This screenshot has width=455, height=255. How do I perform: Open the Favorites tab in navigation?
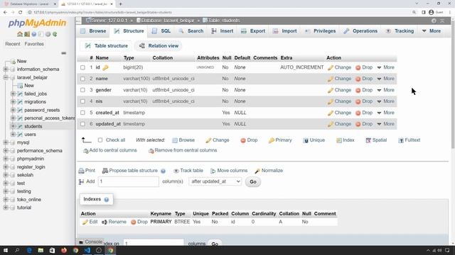click(x=34, y=44)
